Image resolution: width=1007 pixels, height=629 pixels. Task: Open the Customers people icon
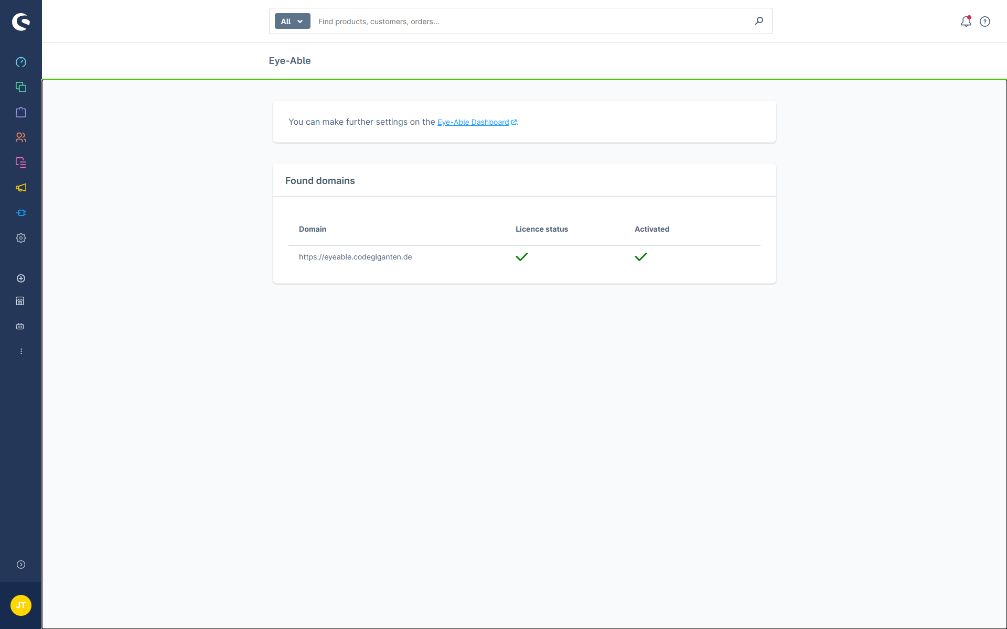pyautogui.click(x=21, y=137)
